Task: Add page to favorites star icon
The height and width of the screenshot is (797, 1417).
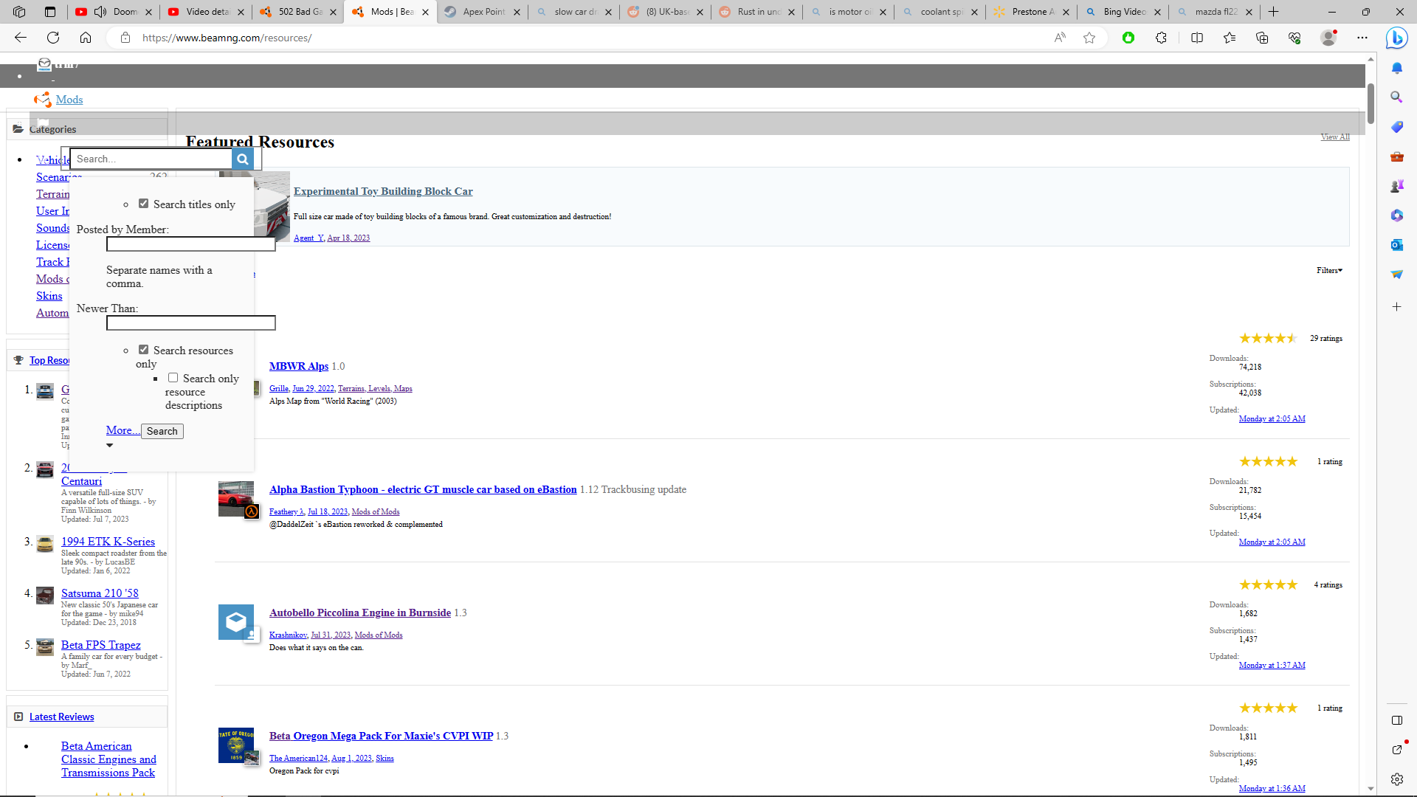Action: pyautogui.click(x=1089, y=38)
